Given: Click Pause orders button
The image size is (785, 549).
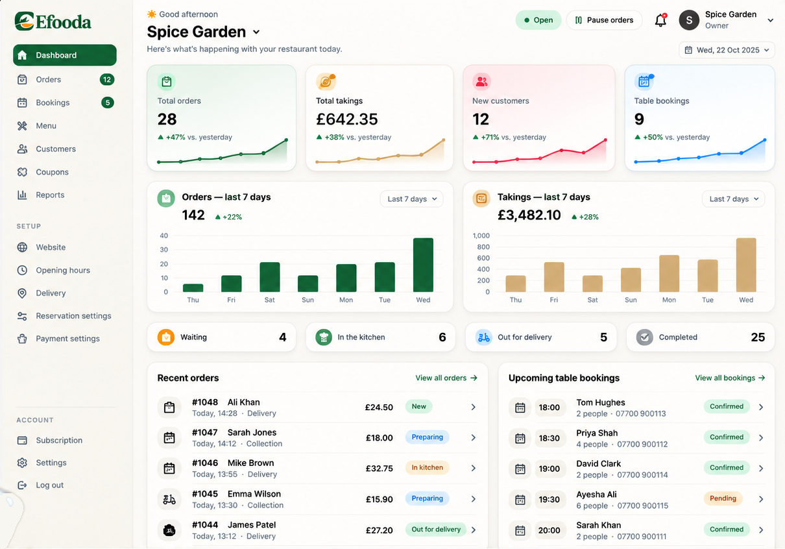Looking at the screenshot, I should tap(604, 20).
